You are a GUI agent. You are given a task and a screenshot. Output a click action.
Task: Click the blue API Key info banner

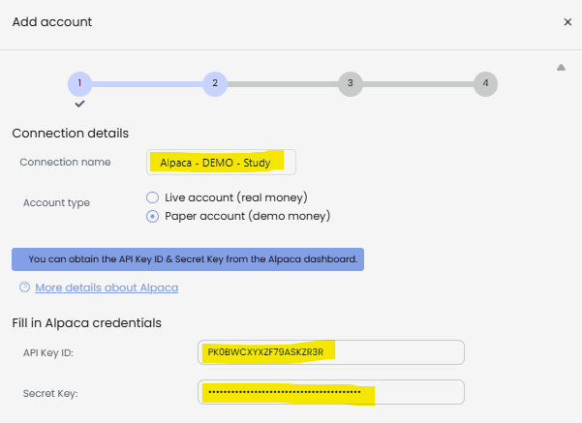point(188,259)
